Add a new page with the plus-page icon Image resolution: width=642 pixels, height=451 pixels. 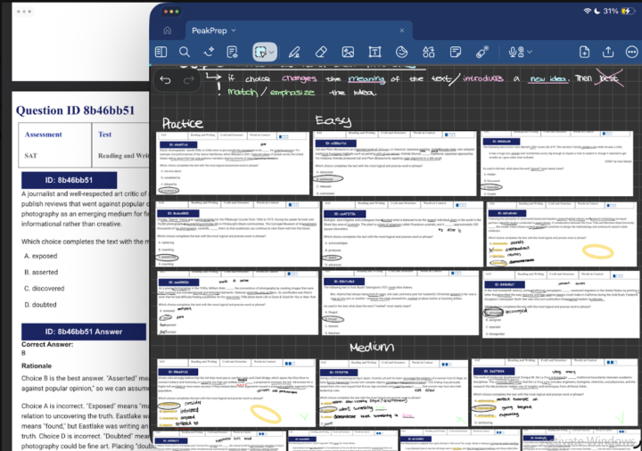point(584,52)
